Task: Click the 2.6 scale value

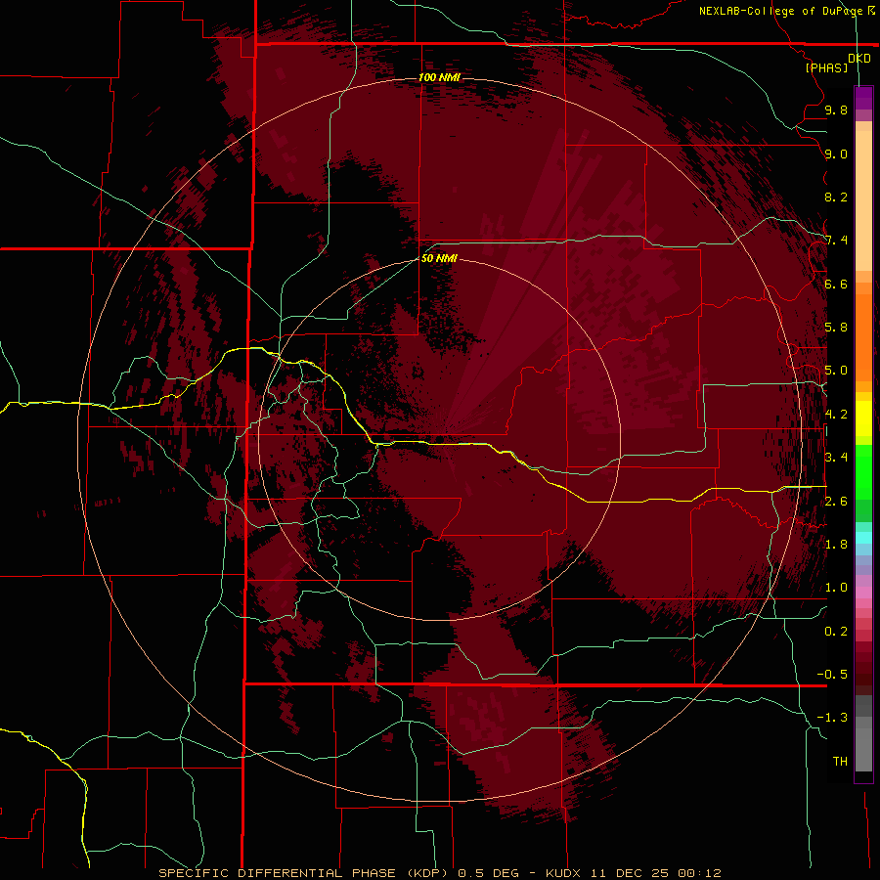Action: tap(836, 502)
